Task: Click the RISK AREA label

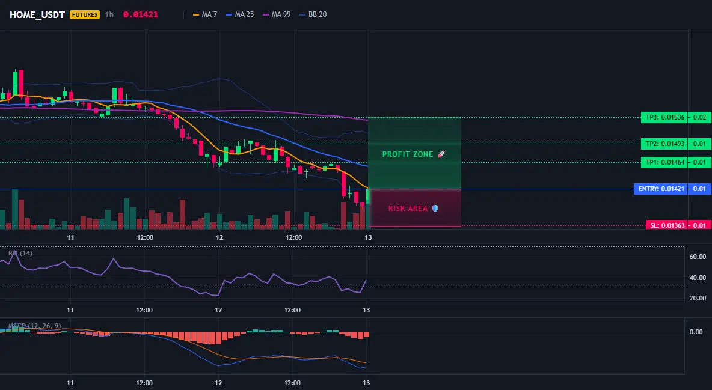Action: (x=408, y=209)
